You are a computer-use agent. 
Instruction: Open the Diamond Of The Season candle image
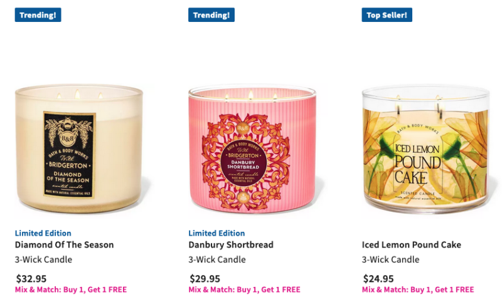click(x=79, y=148)
